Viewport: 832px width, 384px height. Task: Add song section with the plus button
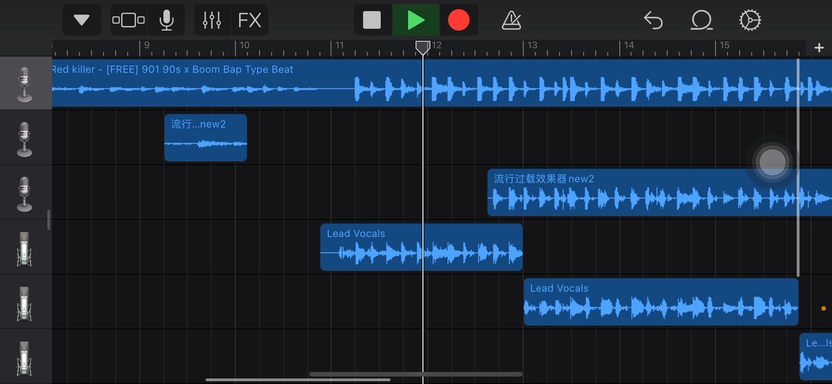click(819, 48)
